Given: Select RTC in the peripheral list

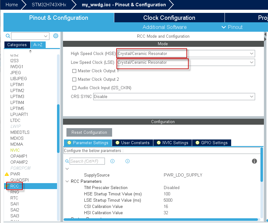Looking at the screenshot, I should pyautogui.click(x=14, y=198).
